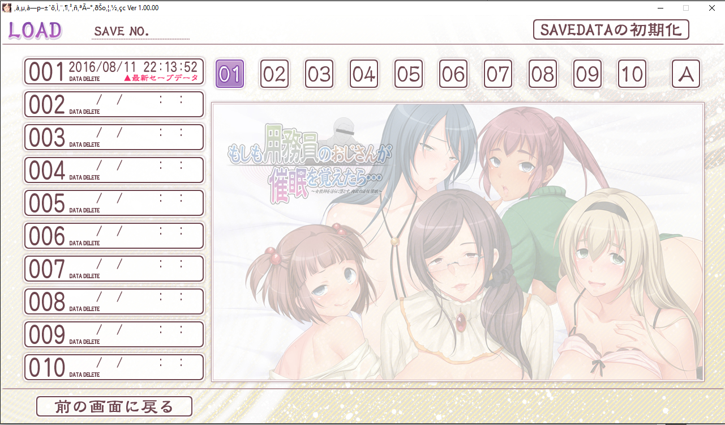Click DATA DELETE under slot 002

[x=84, y=112]
